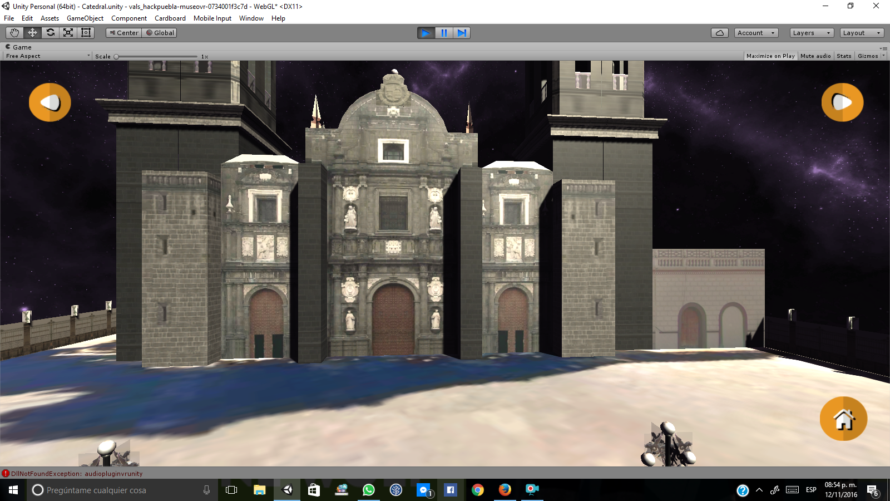Open the Game panel options menu

(x=883, y=48)
